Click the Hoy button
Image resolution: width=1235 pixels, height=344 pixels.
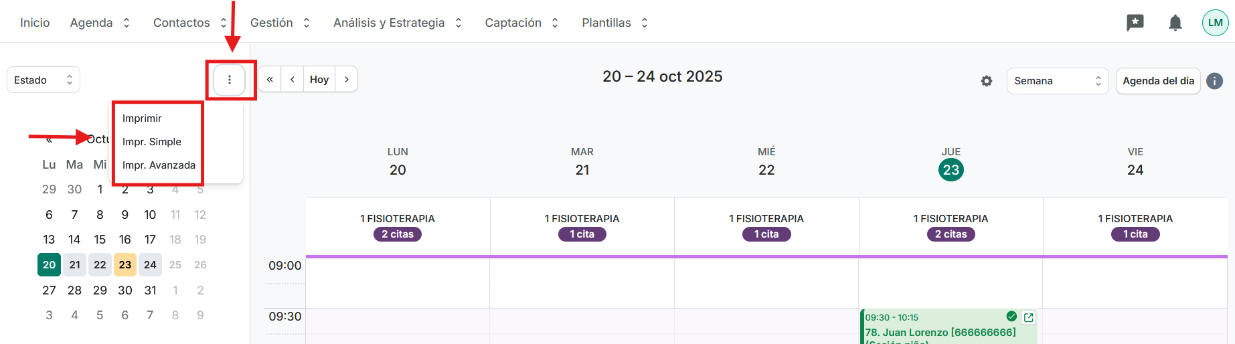[319, 79]
